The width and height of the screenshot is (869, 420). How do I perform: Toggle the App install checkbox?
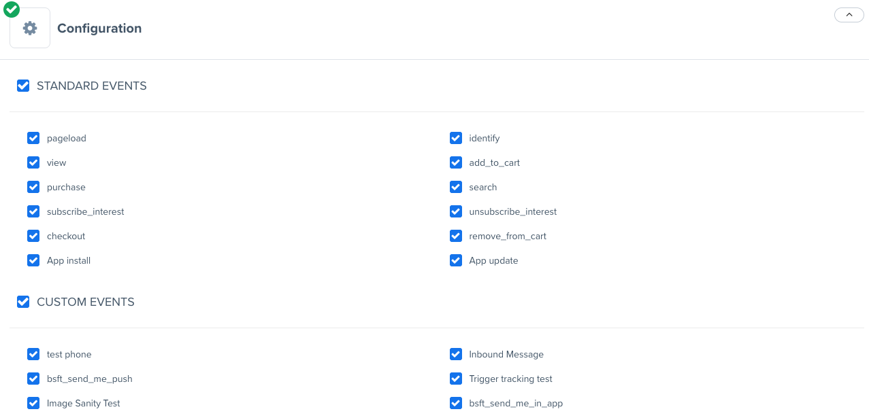tap(33, 260)
